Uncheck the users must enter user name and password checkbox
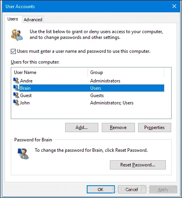The width and height of the screenshot is (182, 198). click(13, 51)
